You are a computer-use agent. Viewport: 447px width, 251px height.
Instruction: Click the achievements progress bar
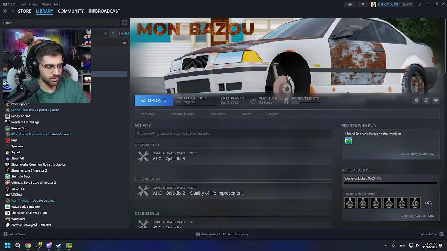tap(391, 183)
